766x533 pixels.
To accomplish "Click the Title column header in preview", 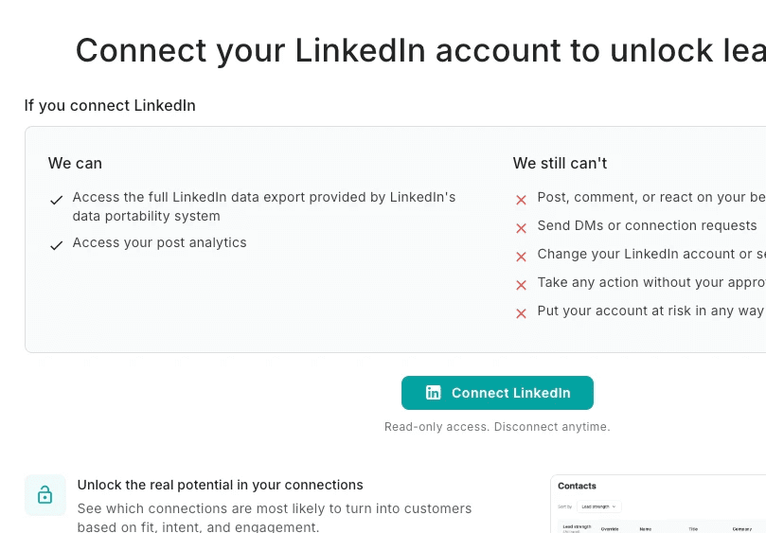I will click(693, 529).
